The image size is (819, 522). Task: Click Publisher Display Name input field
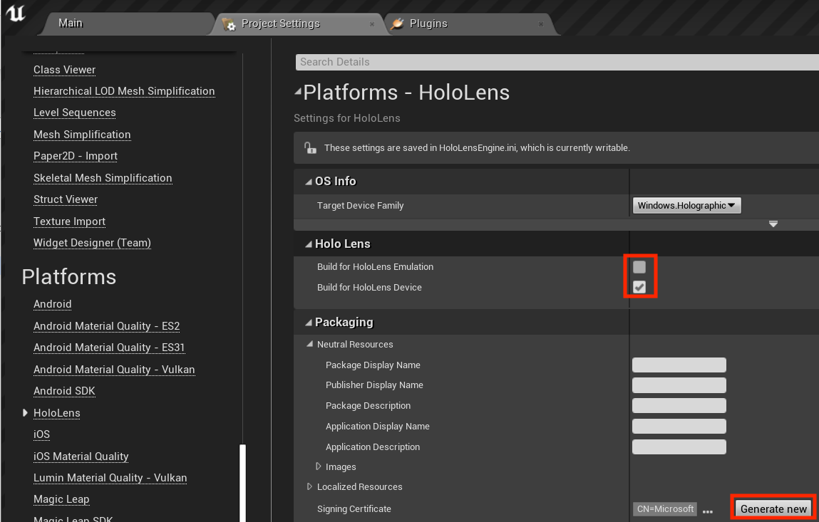[679, 385]
